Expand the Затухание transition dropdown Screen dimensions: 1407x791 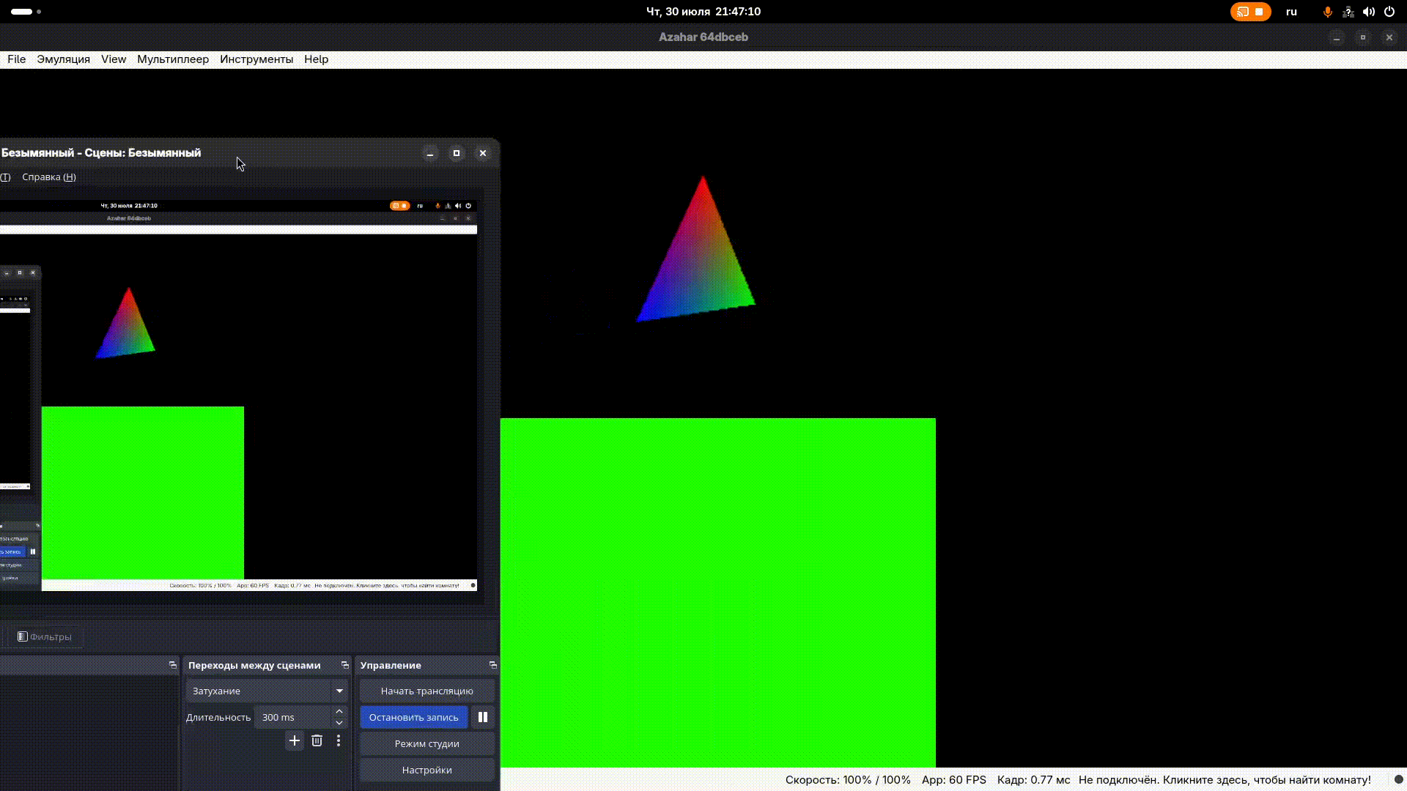pos(267,691)
